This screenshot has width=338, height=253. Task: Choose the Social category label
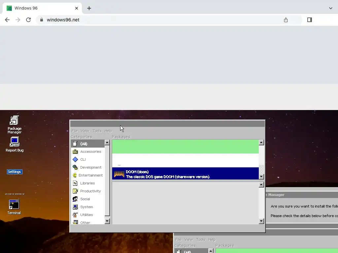point(85,199)
